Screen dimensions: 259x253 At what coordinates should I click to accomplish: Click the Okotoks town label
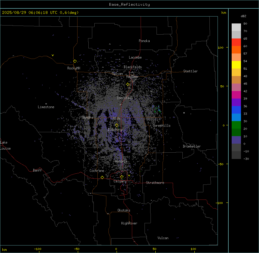click(124, 210)
